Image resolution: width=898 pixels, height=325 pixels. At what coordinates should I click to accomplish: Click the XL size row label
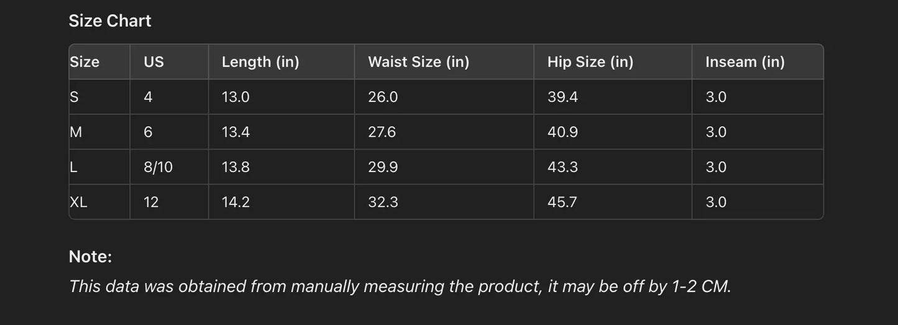pyautogui.click(x=78, y=202)
